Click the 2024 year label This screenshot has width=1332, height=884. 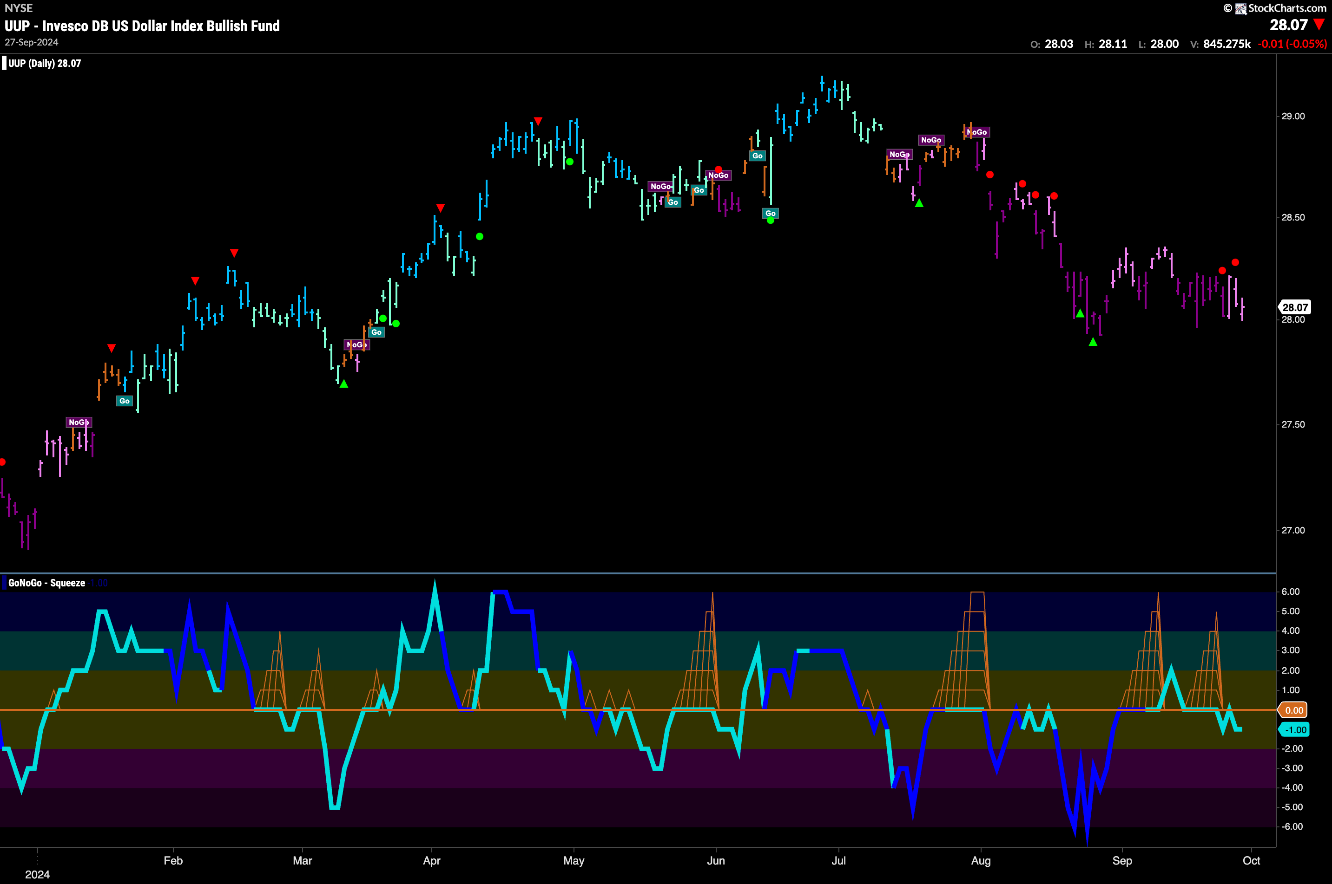[x=37, y=874]
